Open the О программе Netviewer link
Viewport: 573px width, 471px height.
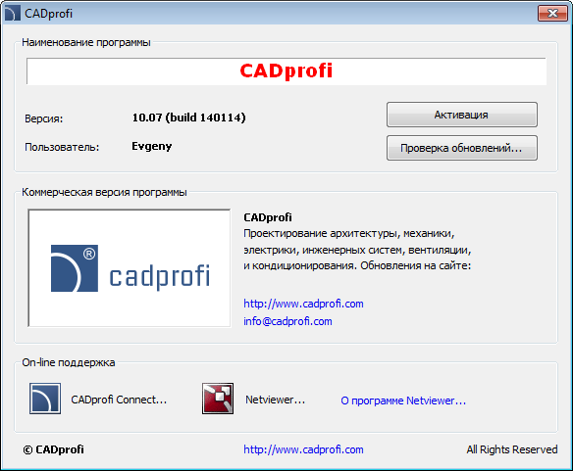tap(403, 400)
